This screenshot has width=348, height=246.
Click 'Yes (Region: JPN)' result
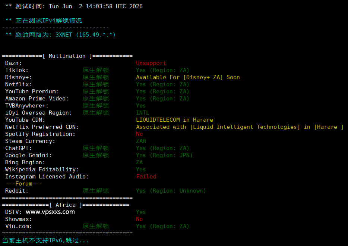(x=164, y=155)
